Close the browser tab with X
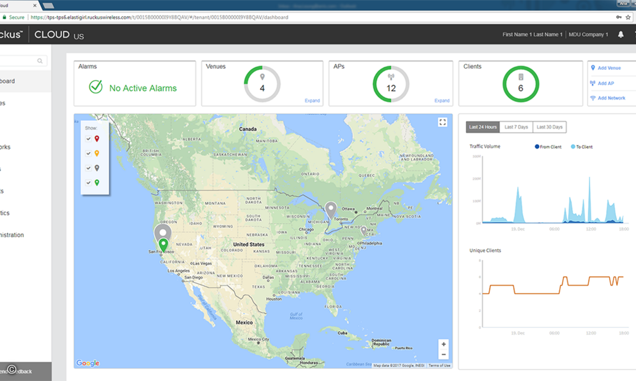 (x=35, y=5)
